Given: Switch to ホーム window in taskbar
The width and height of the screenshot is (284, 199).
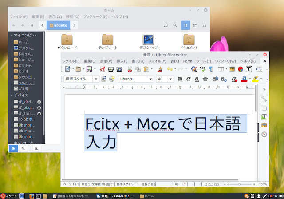Looking at the screenshot, I should (x=147, y=196).
